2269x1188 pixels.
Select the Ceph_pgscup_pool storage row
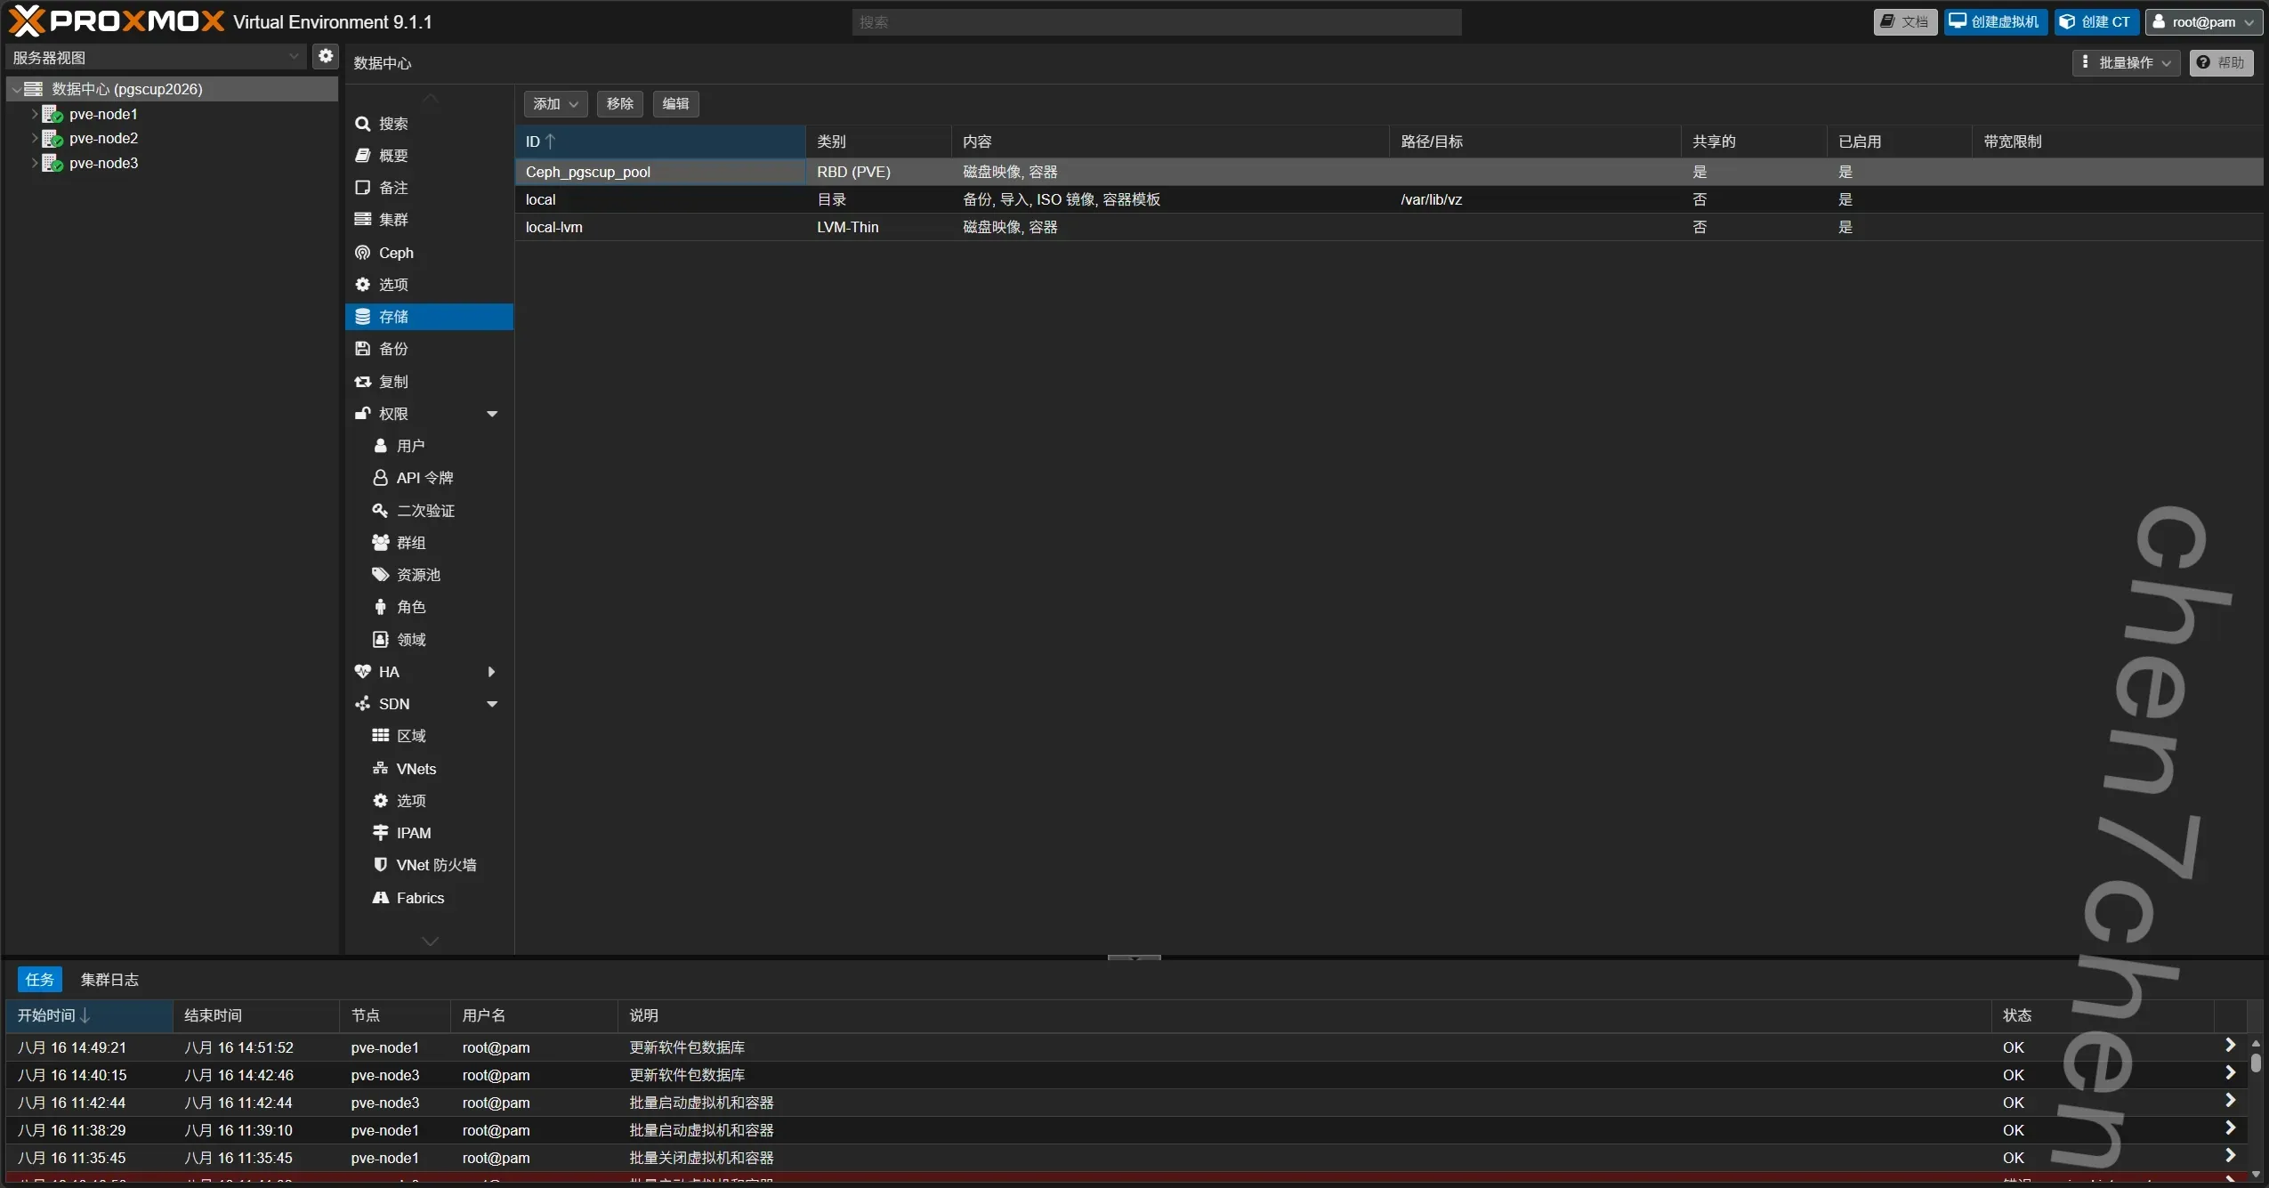tap(1389, 172)
